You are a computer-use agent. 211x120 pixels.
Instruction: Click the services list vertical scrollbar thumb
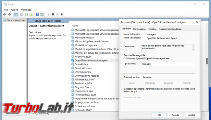207,61
